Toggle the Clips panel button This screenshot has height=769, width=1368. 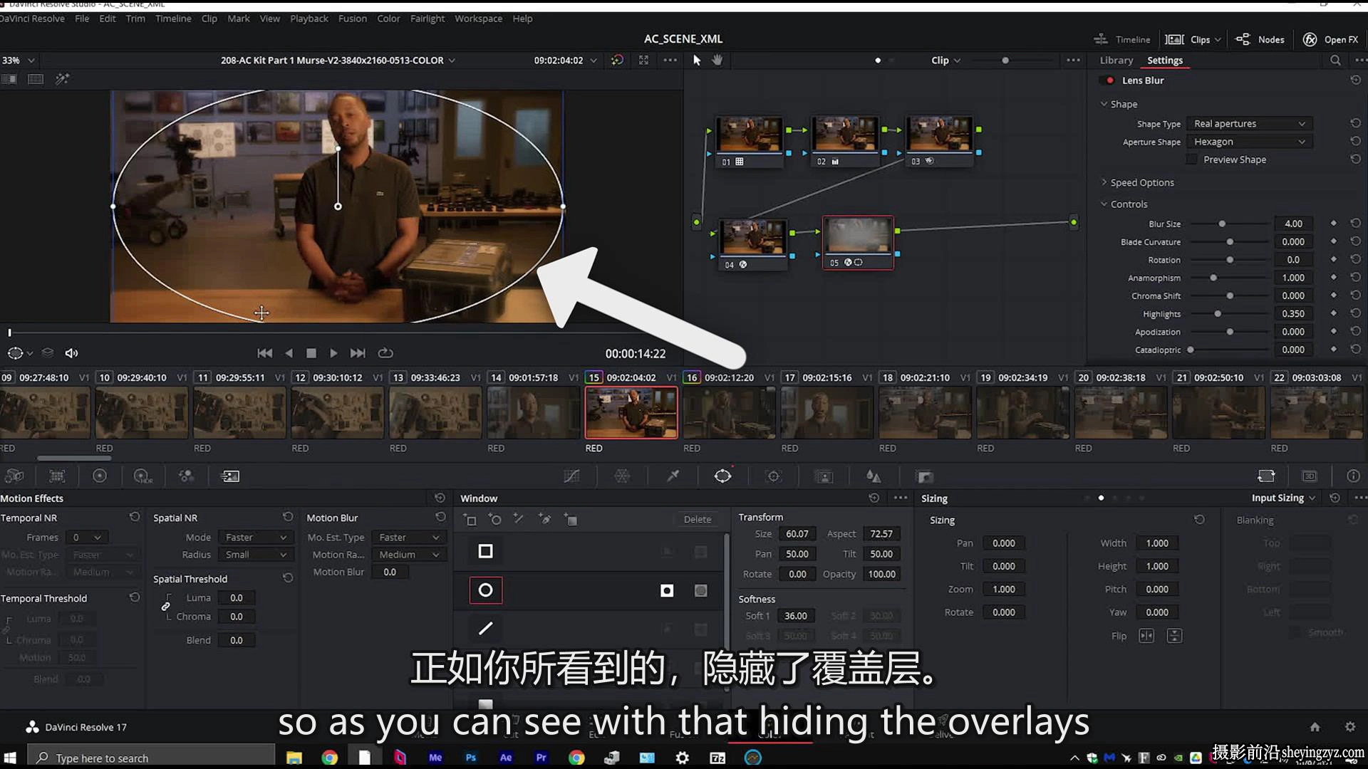pyautogui.click(x=1193, y=39)
